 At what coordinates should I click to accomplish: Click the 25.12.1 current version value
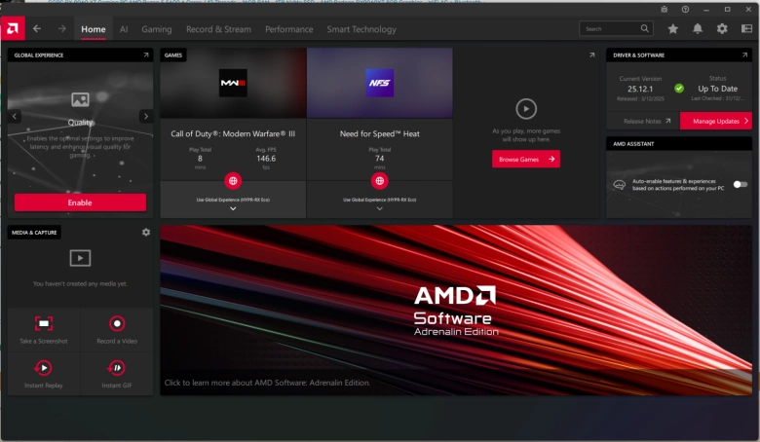(640, 89)
